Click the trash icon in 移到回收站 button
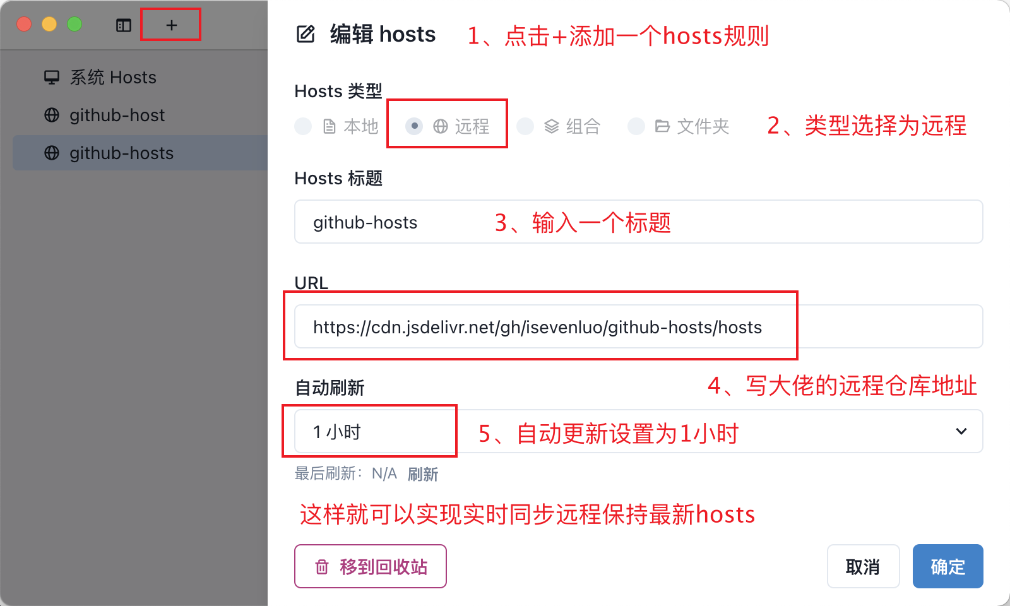The height and width of the screenshot is (606, 1010). pos(322,567)
